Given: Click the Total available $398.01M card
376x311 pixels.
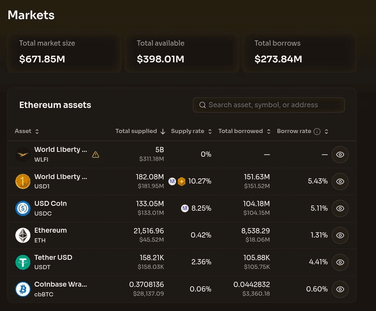Looking at the screenshot, I should point(182,53).
